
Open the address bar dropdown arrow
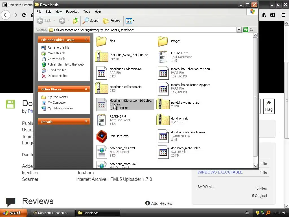239,30
